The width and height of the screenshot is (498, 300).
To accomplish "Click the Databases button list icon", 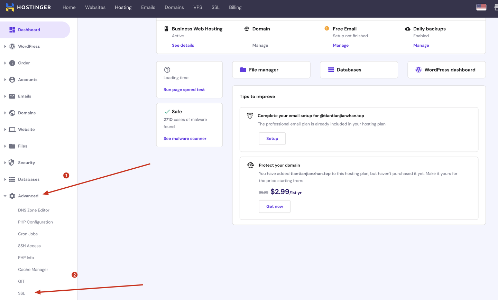I will [331, 70].
